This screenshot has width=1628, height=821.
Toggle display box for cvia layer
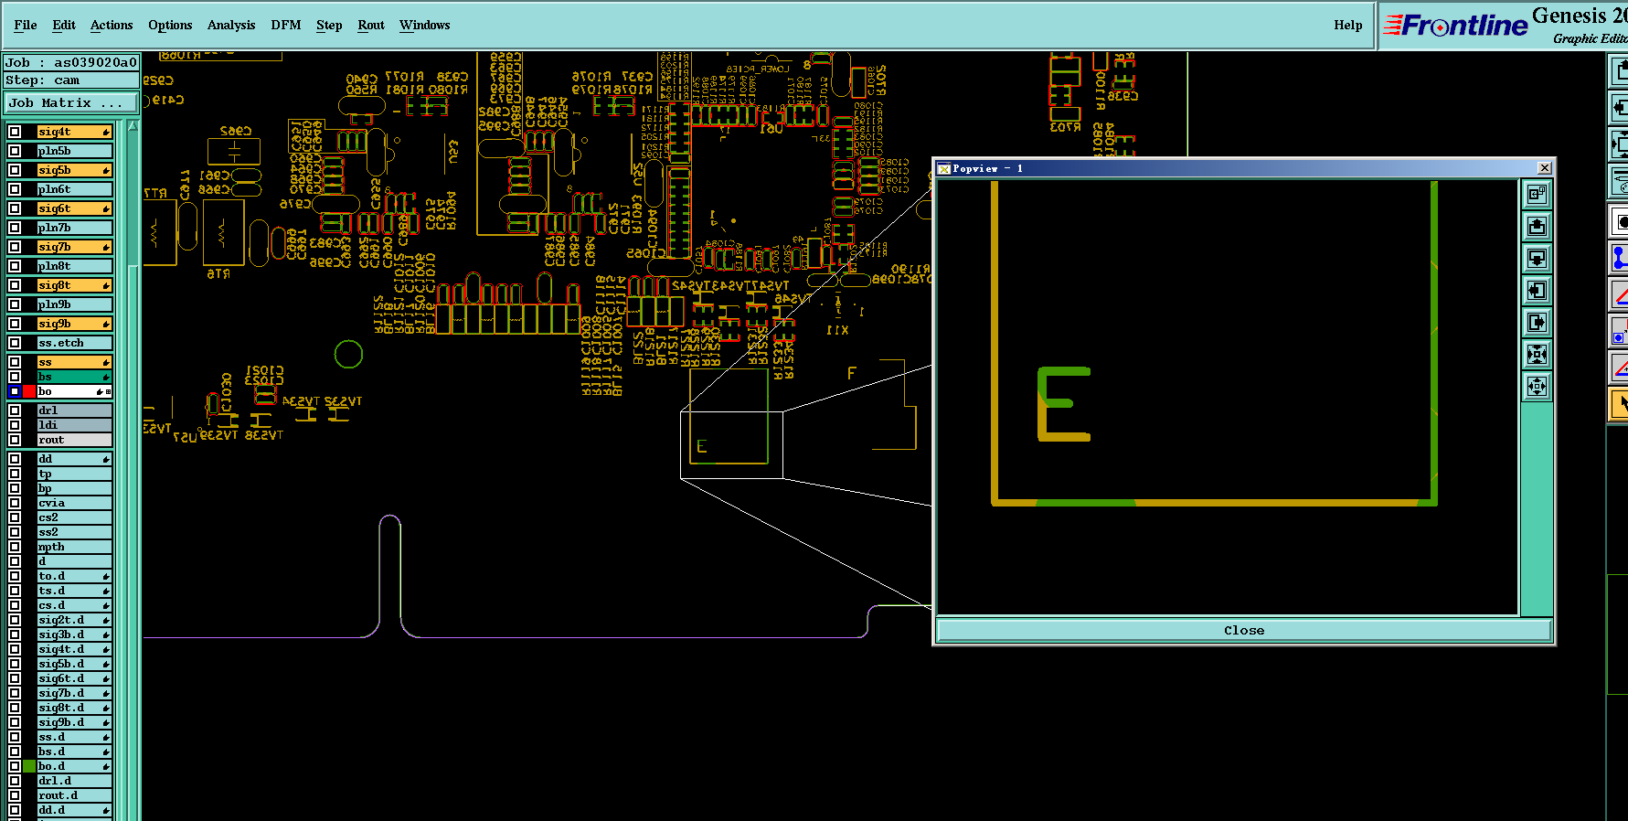pos(15,503)
